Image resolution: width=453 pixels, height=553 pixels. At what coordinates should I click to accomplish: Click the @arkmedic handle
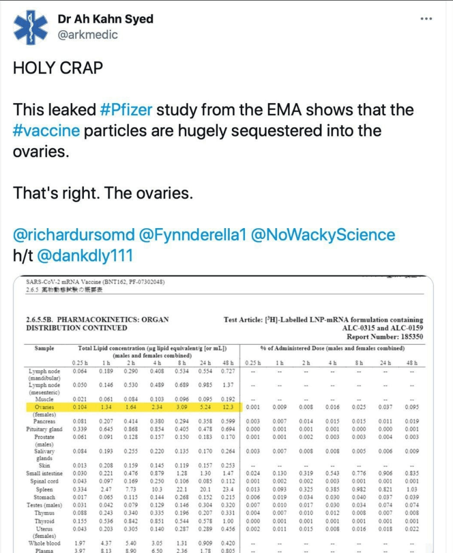pyautogui.click(x=88, y=35)
